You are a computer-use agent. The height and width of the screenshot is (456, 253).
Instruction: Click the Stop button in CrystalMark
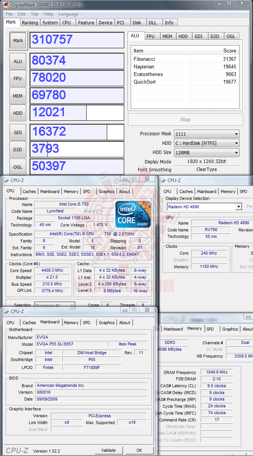(x=185, y=120)
